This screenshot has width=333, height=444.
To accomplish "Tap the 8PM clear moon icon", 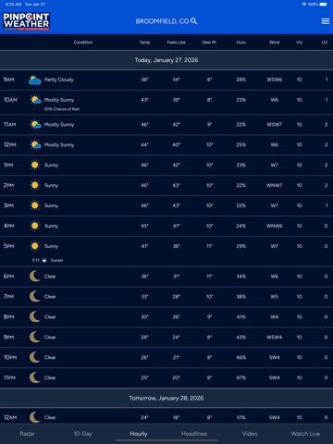I will [34, 317].
